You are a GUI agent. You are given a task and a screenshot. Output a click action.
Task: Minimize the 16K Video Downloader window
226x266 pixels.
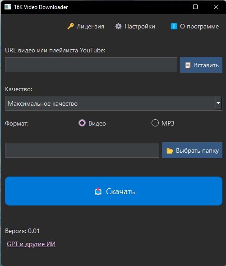click(x=175, y=7)
